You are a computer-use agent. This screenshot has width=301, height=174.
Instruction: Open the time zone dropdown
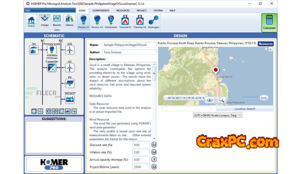(217, 115)
